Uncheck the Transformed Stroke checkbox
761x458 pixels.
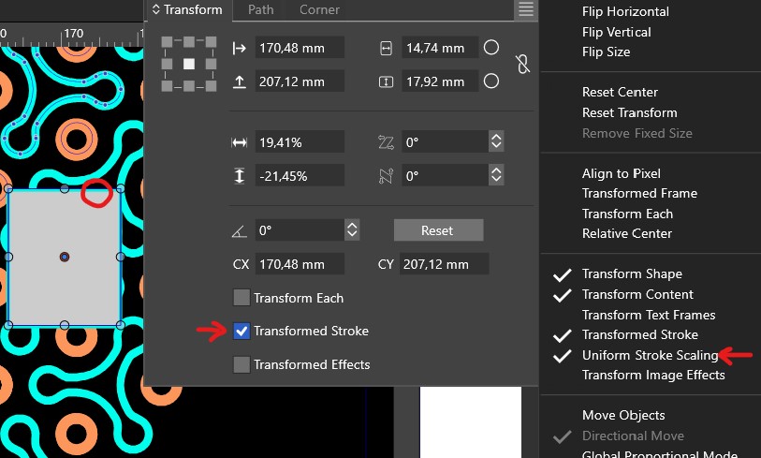241,331
